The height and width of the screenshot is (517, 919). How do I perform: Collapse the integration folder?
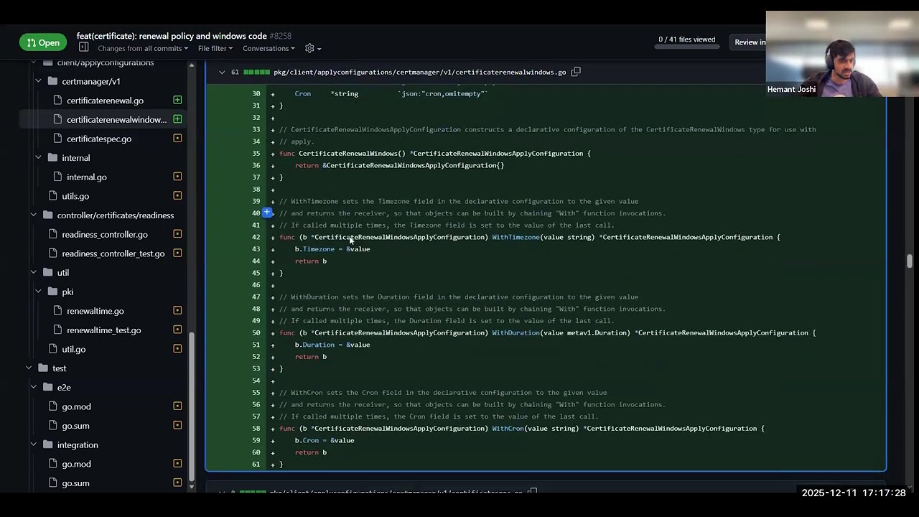pos(33,444)
